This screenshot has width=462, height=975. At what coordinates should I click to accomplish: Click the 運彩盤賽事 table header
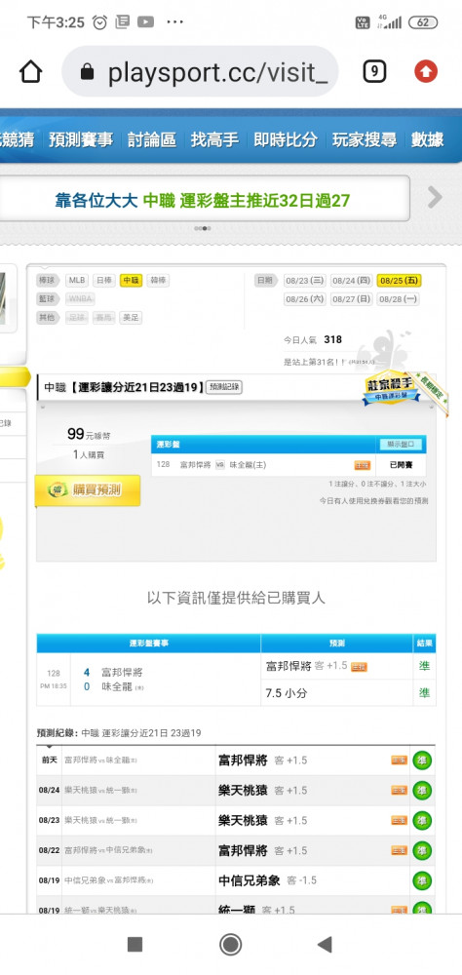coord(148,643)
